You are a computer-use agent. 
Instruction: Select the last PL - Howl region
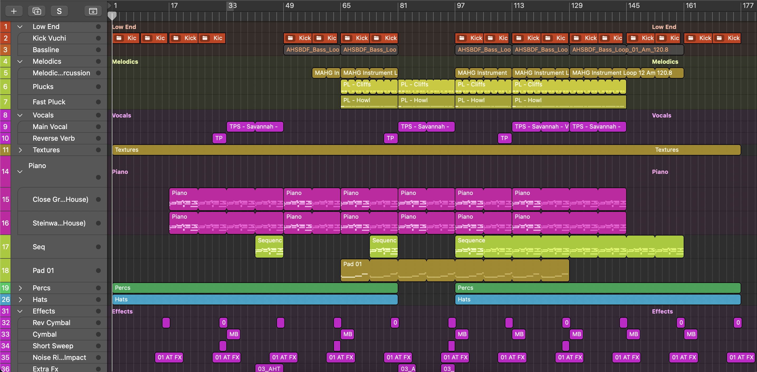[569, 102]
